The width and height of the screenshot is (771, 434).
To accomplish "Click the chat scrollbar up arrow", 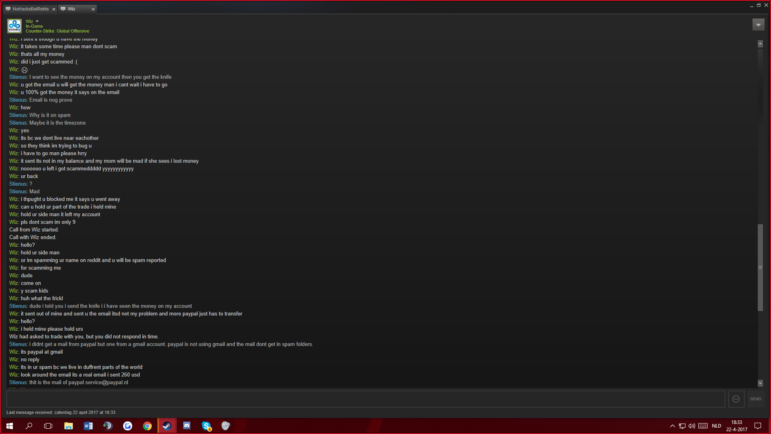I will (x=760, y=43).
